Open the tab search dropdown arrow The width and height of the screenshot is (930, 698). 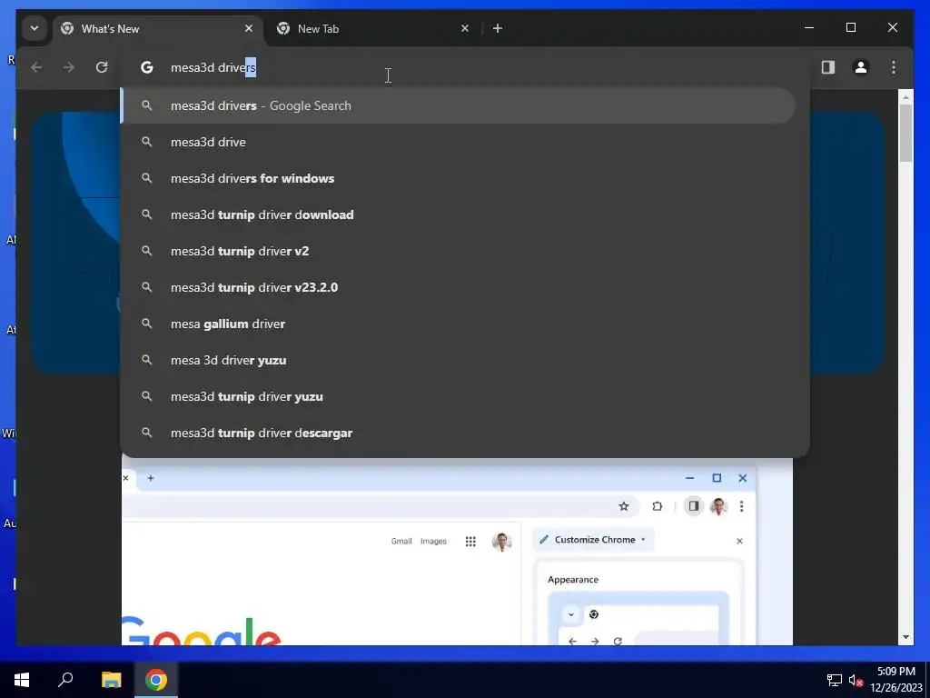[35, 28]
